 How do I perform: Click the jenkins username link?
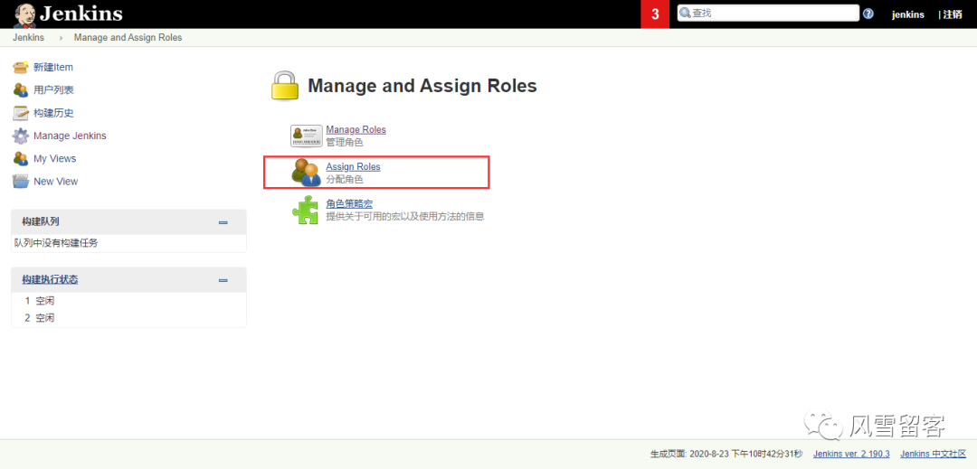[x=908, y=14]
